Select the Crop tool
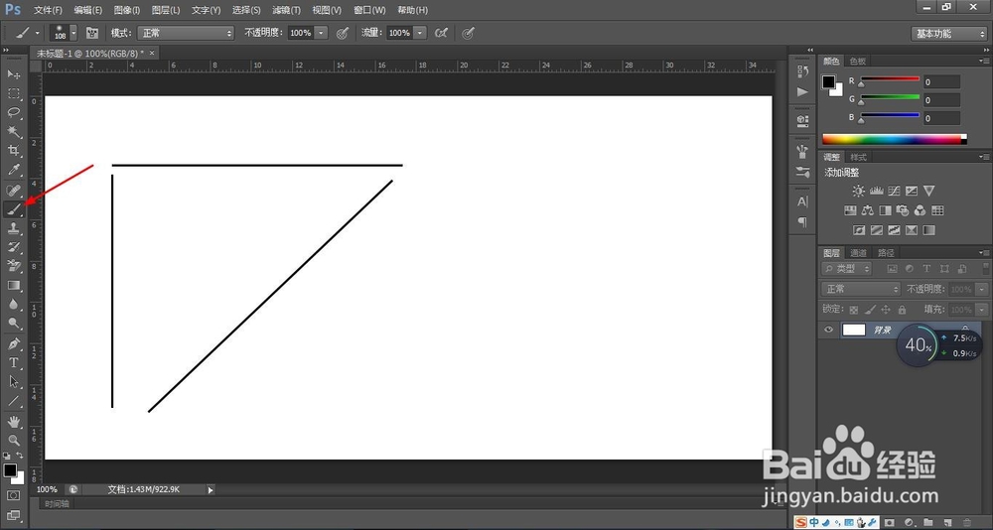 tap(13, 151)
